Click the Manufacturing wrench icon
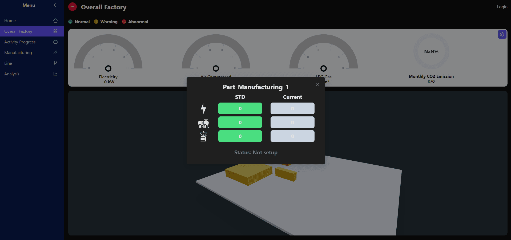Screen dimensions: 511x240 [x=55, y=52]
